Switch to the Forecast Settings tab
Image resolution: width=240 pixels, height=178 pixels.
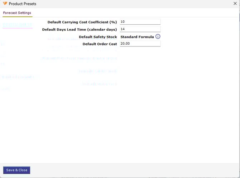click(x=17, y=13)
